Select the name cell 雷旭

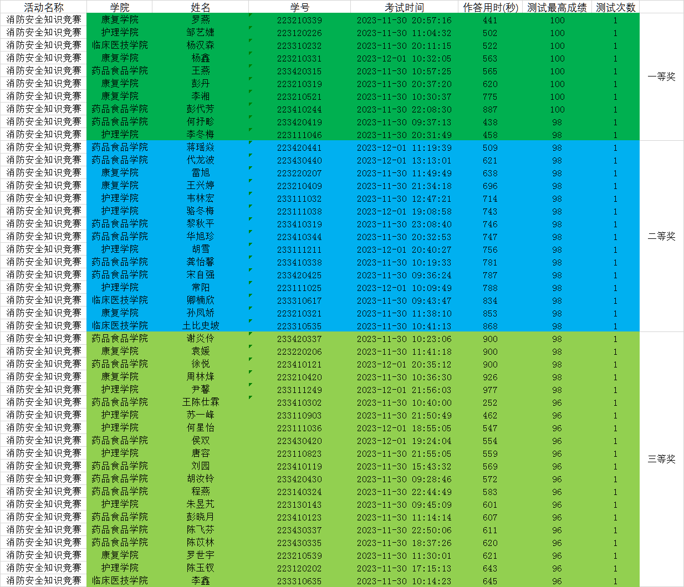(x=200, y=173)
